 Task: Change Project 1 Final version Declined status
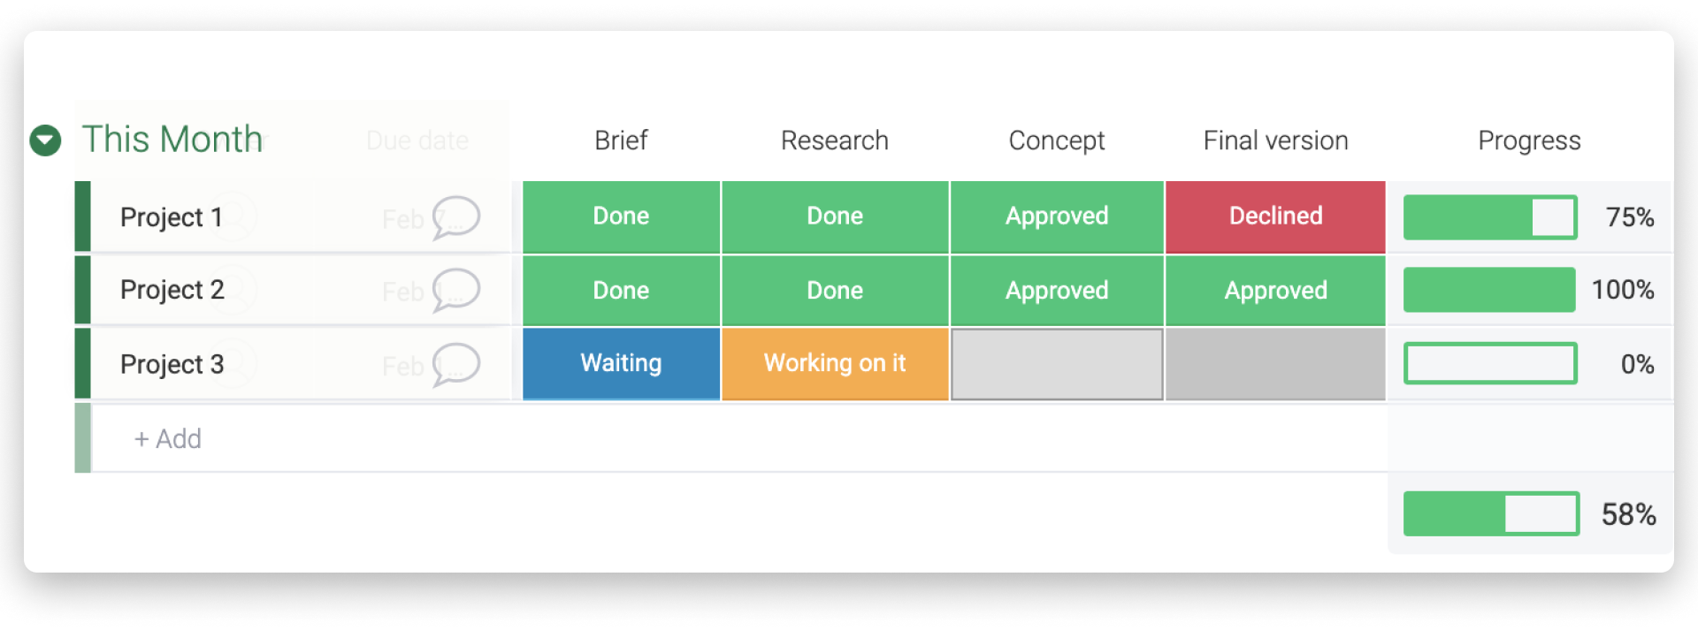[1275, 216]
